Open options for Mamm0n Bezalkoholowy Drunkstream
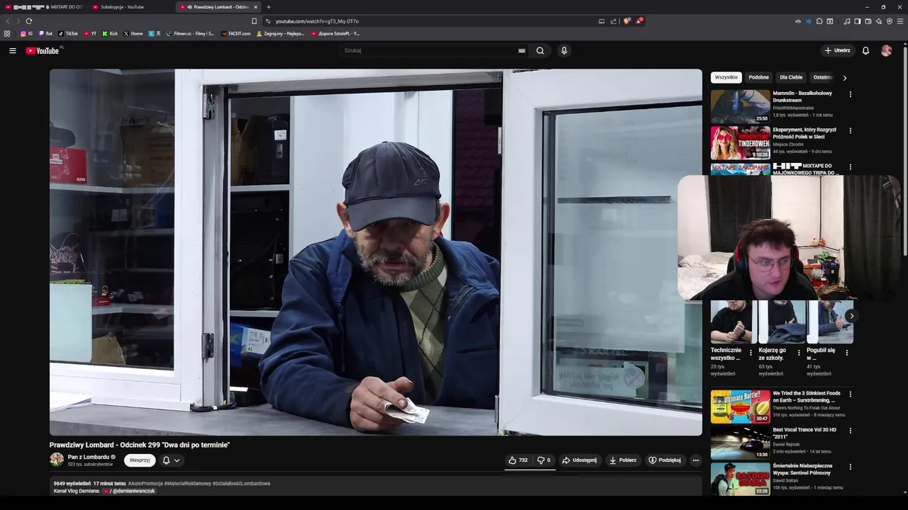The width and height of the screenshot is (908, 510). pyautogui.click(x=850, y=93)
